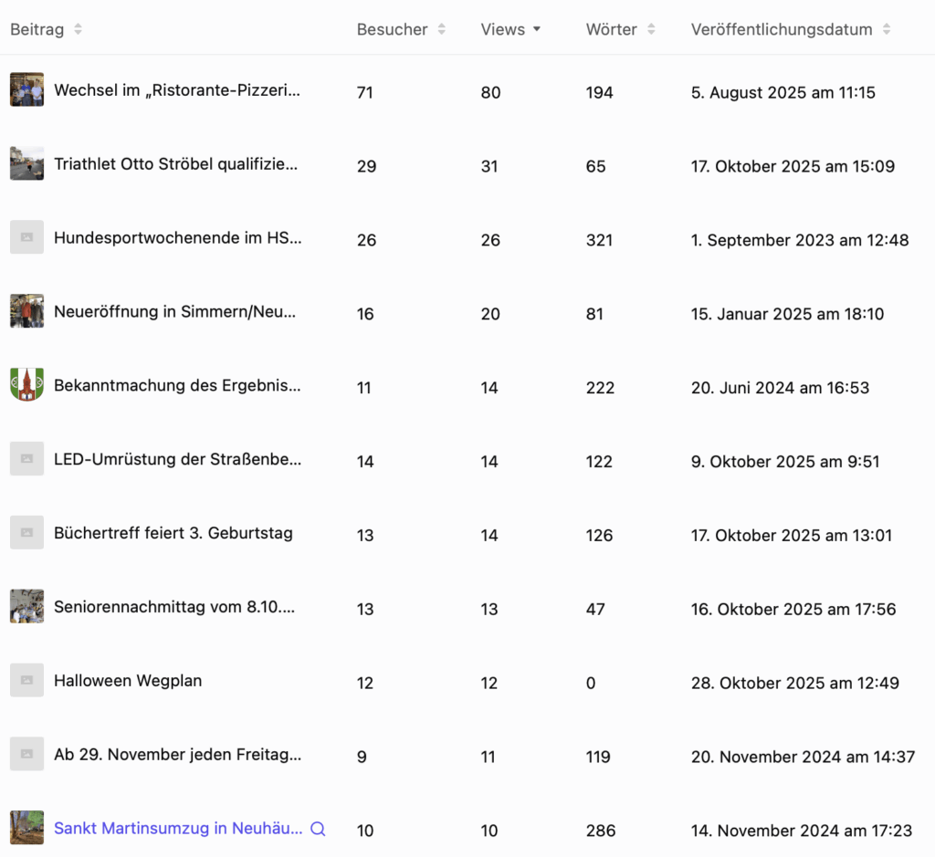This screenshot has height=857, width=935.
Task: Click Ristorante-Pizzeria post thumbnail
Action: click(26, 90)
